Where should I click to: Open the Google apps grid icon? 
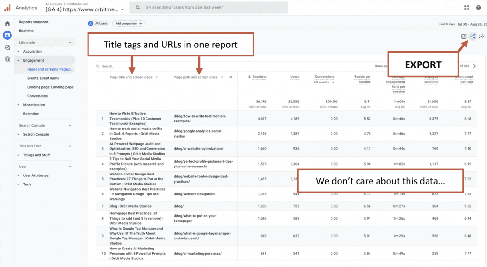pos(466,8)
